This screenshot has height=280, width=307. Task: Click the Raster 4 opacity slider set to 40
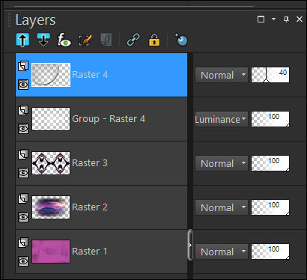click(x=270, y=75)
